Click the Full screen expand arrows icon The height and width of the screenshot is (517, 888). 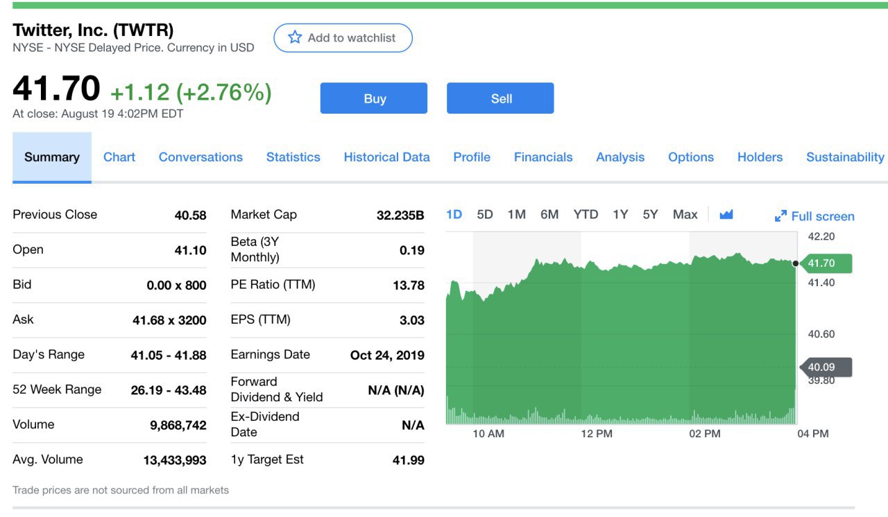tap(780, 216)
